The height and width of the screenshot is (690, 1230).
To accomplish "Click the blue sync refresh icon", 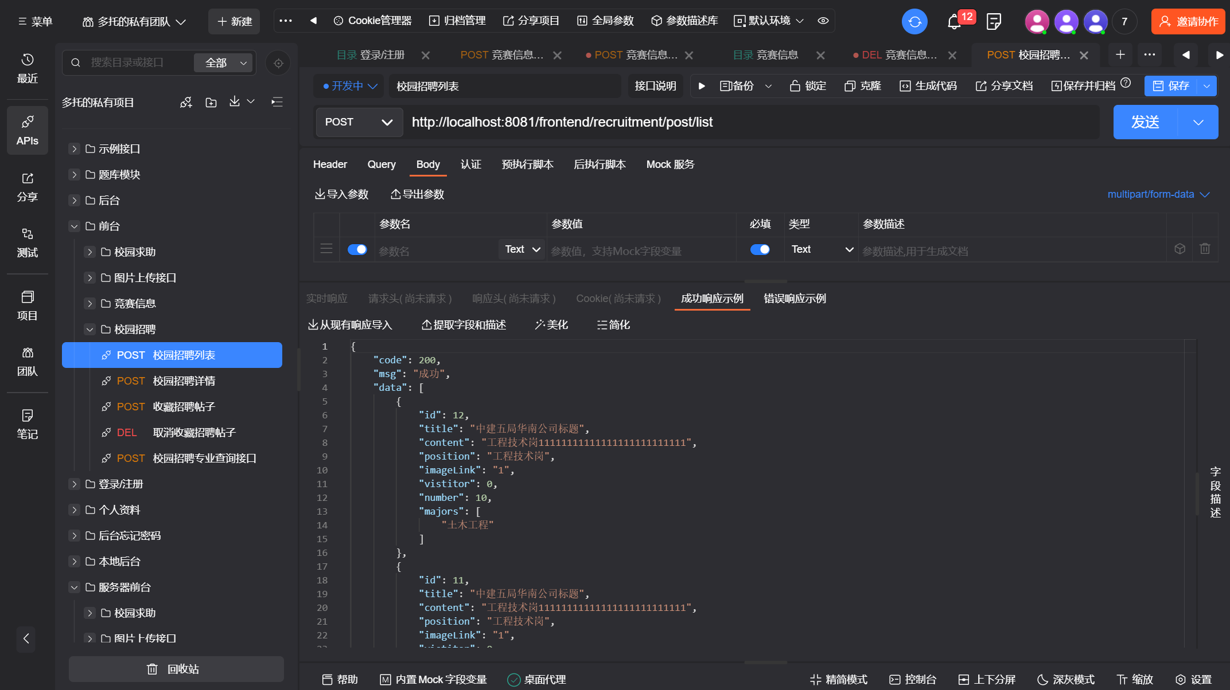I will click(914, 22).
